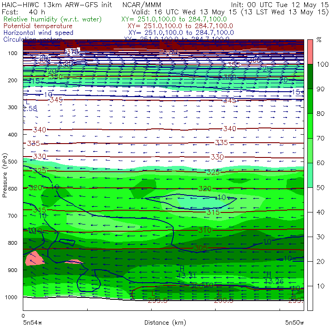Screen dimensions: 331x331
Task: Click the '600' pressure tick label
Action: (13, 189)
